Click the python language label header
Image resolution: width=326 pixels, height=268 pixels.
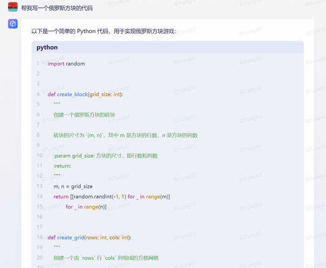[x=47, y=47]
